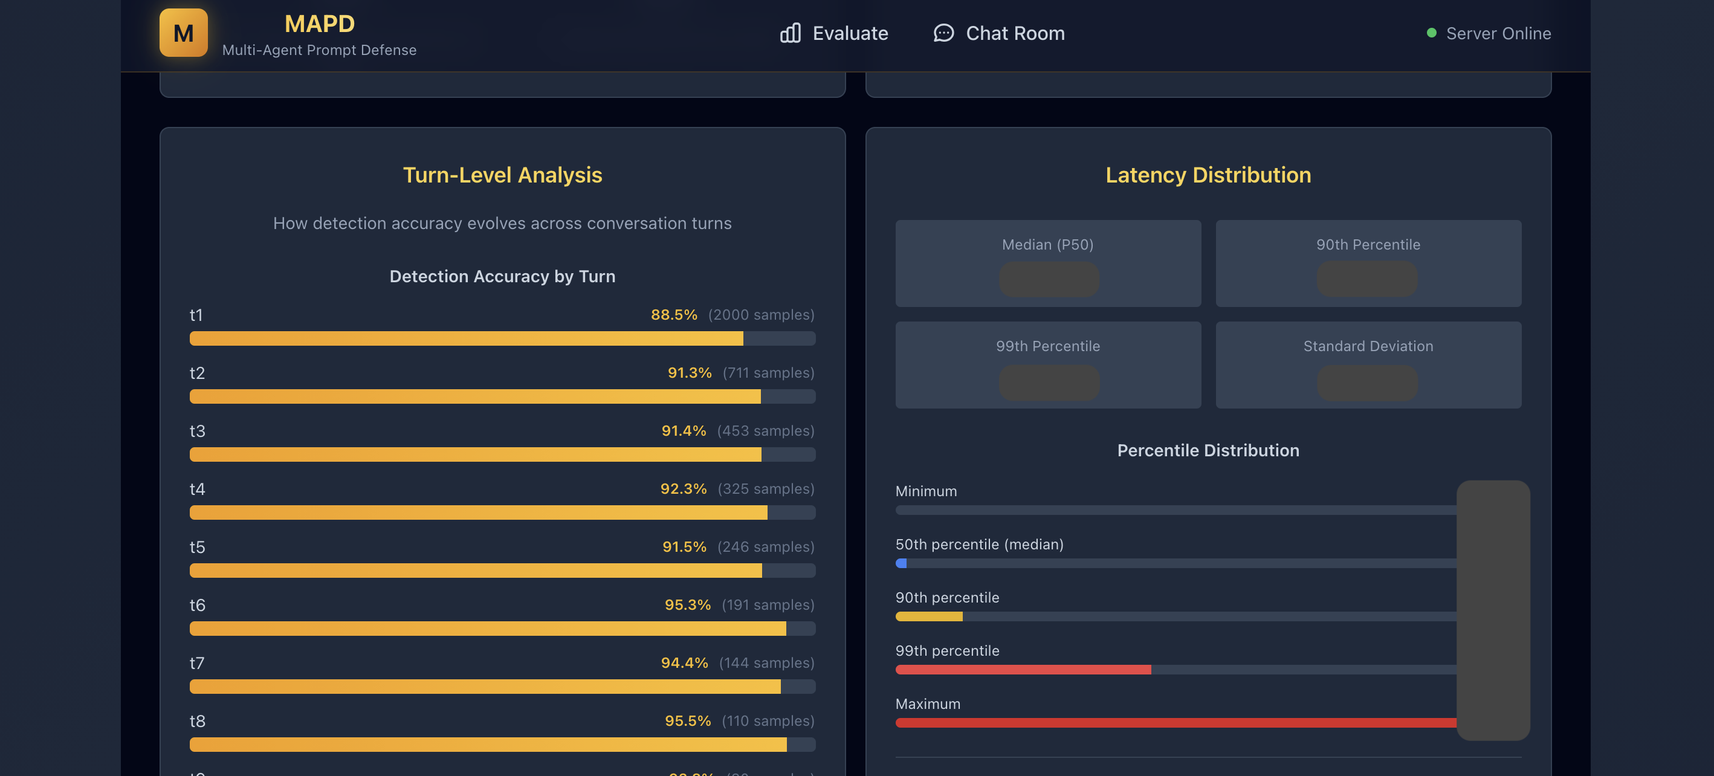1714x776 pixels.
Task: Click the MAPD title text
Action: [319, 24]
